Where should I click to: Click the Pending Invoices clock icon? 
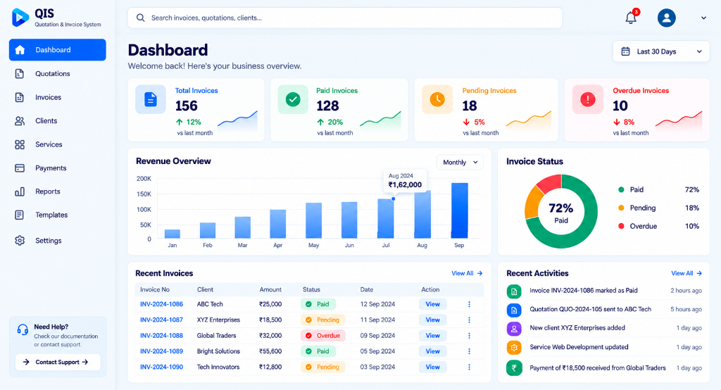click(437, 99)
